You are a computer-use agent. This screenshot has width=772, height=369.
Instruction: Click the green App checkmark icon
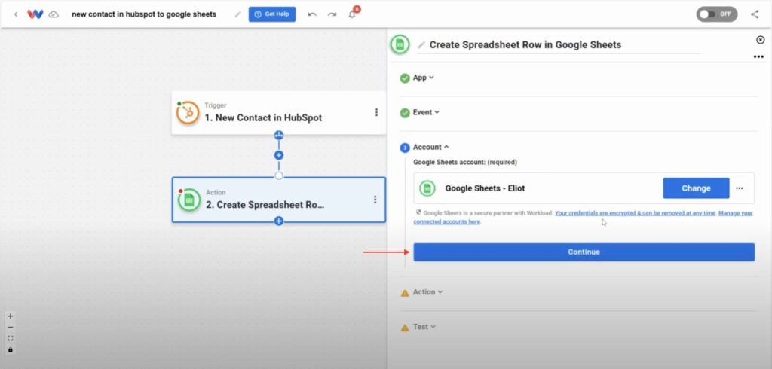tap(405, 78)
